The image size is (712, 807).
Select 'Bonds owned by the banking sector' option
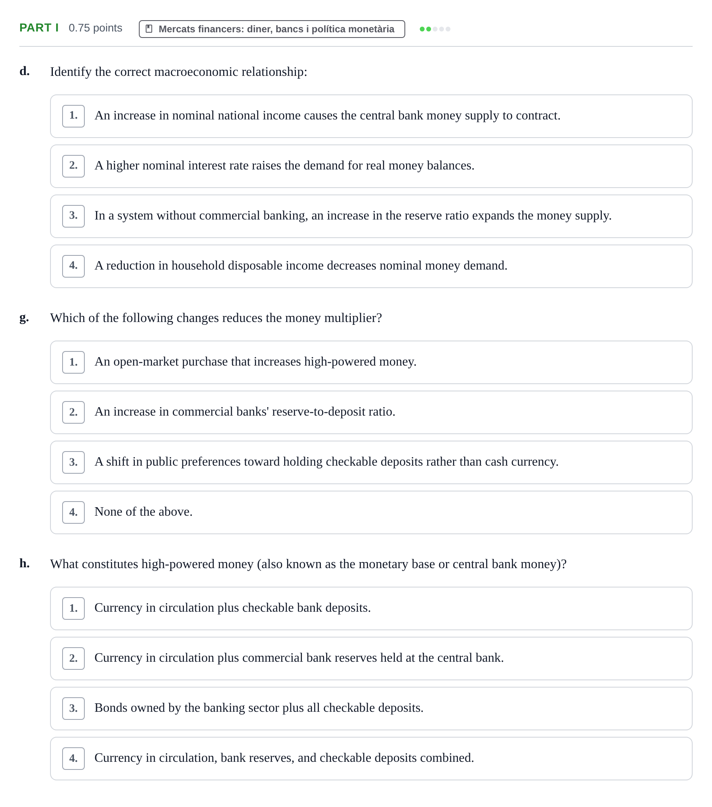coord(371,709)
